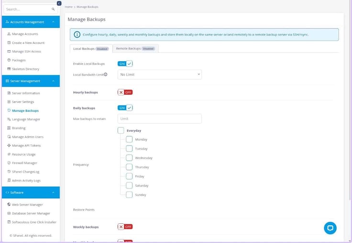The image size is (352, 243).
Task: Open Web Server Manager page
Action: click(x=27, y=204)
